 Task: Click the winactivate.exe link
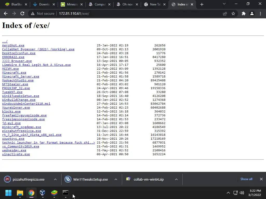click(x=16, y=154)
